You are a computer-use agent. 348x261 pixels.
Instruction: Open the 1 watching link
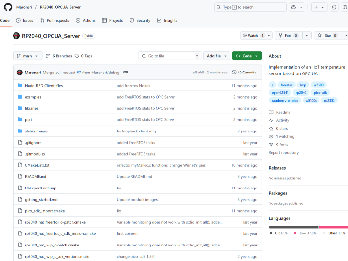coord(282,136)
